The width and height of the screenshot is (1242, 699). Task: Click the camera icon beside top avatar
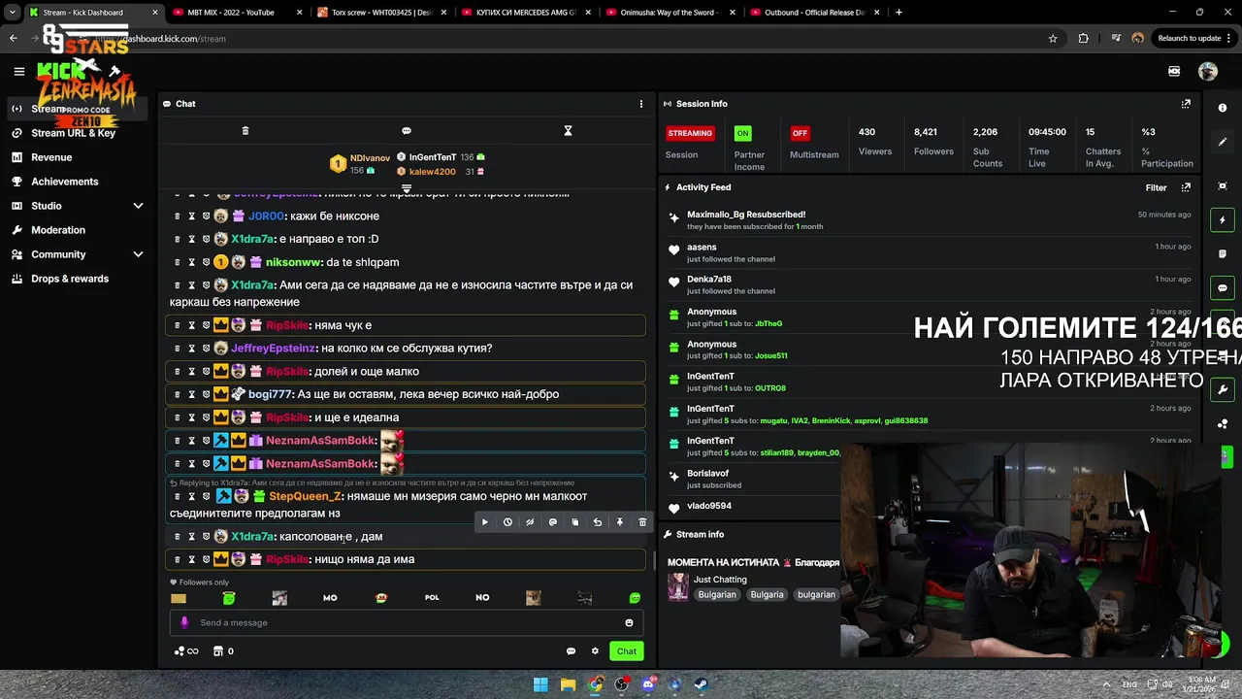tap(1174, 71)
